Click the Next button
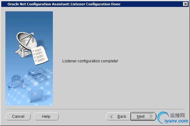Image resolution: width=190 pixels, height=126 pixels. [143, 116]
